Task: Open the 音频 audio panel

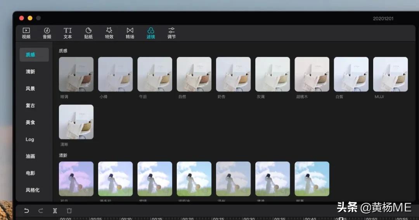Action: click(47, 33)
